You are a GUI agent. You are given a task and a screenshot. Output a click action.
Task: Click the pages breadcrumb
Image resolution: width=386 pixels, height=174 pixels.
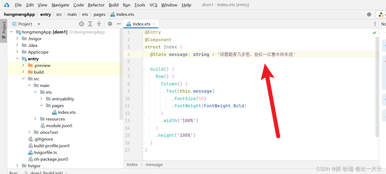pyautogui.click(x=100, y=14)
